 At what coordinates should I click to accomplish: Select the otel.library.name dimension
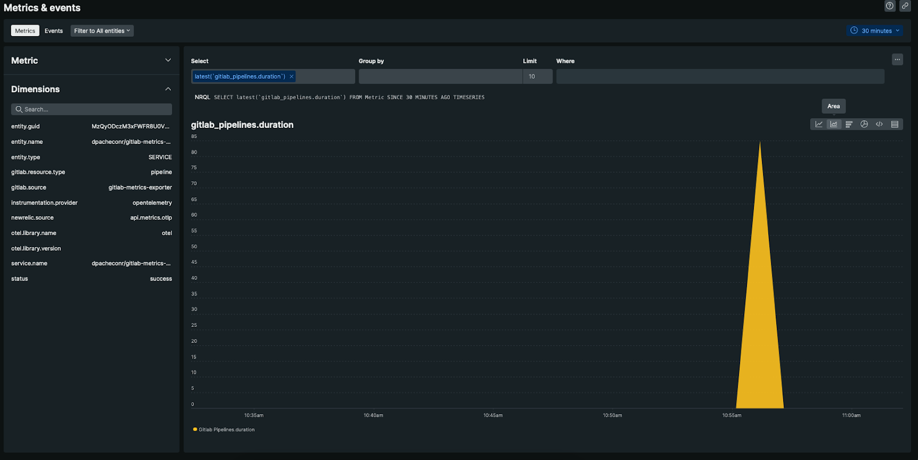(34, 233)
